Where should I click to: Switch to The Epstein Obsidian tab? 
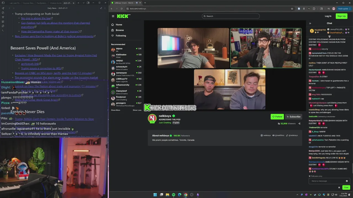pyautogui.click(x=42, y=3)
